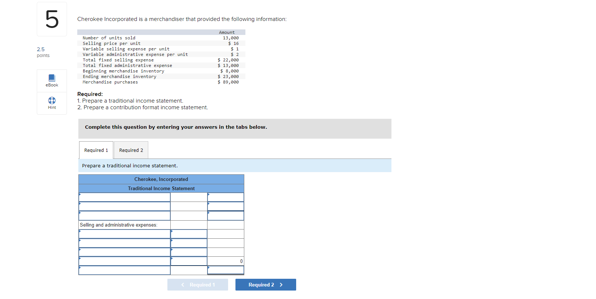596x299 pixels.
Task: Click 'Variable administrative expense per unit' text
Action: (x=135, y=54)
